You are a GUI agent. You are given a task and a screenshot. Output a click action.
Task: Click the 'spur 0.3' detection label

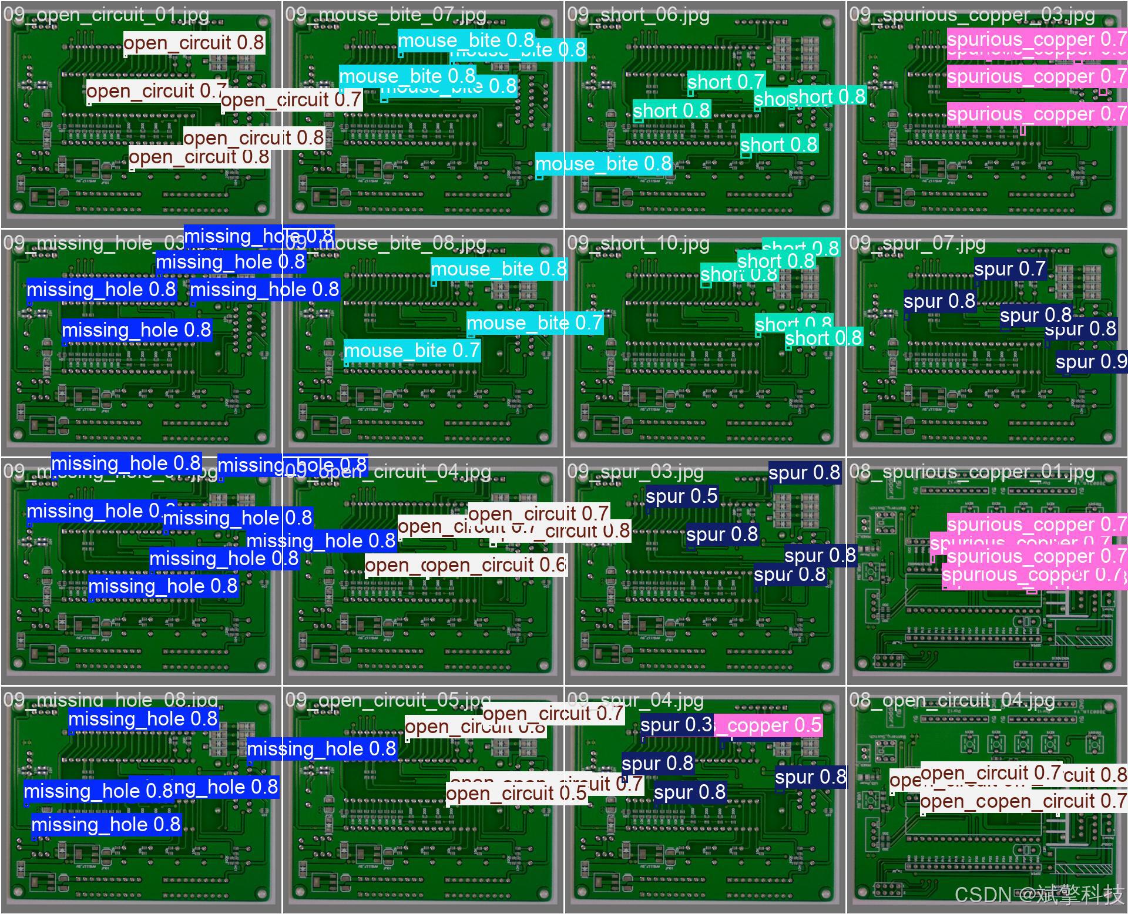[676, 725]
